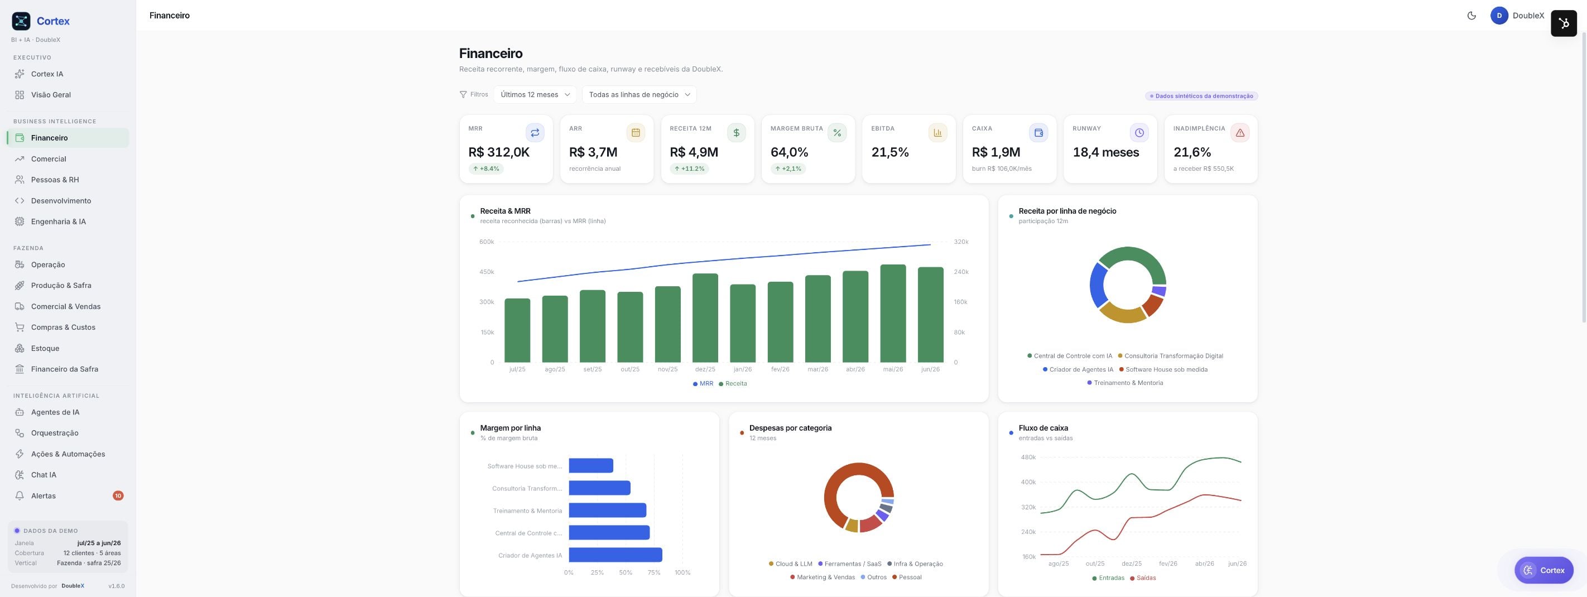The height and width of the screenshot is (597, 1587).
Task: Click the burn R$ 106,0K/mês text
Action: (1002, 169)
